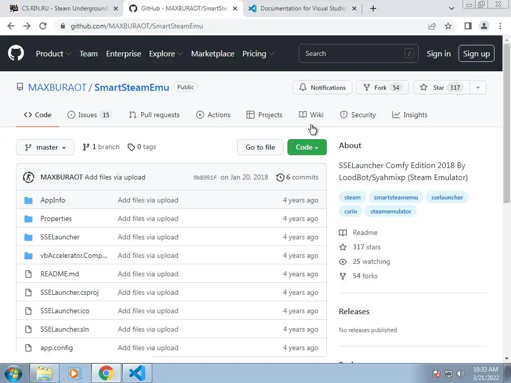This screenshot has height=383, width=511.
Task: Click the search slash shortcut icon
Action: [409, 53]
